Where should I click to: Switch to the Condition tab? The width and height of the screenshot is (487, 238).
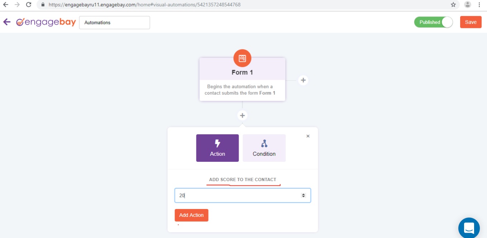click(x=264, y=148)
